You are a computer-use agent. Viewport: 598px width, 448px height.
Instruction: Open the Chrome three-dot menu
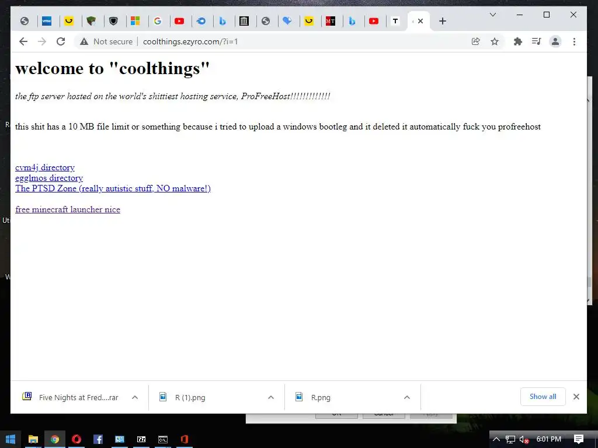pos(574,41)
